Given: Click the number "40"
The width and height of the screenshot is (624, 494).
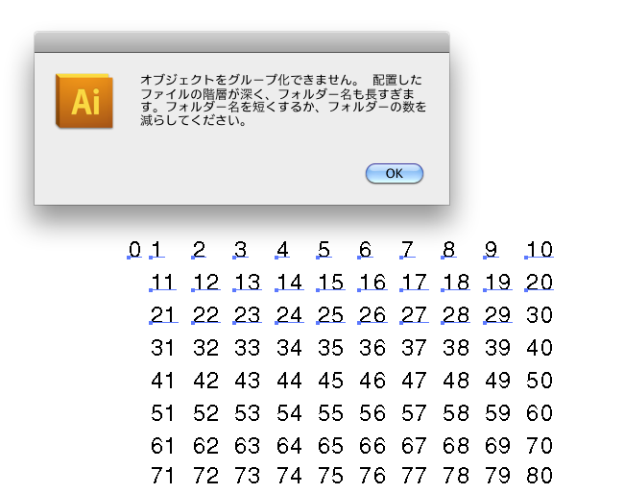Looking at the screenshot, I should [540, 348].
